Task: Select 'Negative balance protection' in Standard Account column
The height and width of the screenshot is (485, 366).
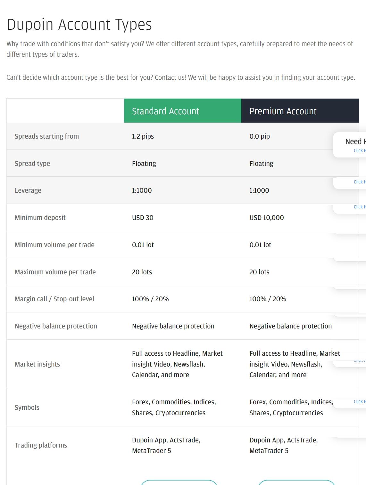Action: (173, 326)
